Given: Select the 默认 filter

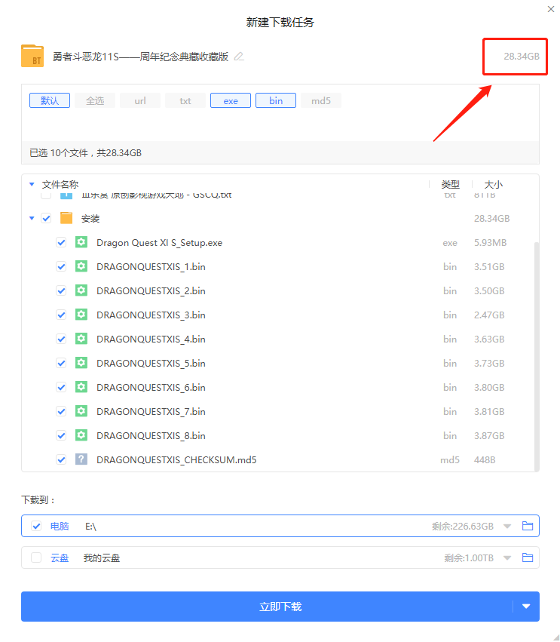Looking at the screenshot, I should tap(50, 101).
